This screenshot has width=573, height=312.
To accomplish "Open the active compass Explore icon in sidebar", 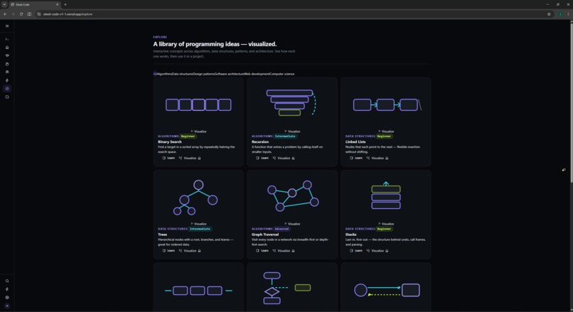I will click(7, 88).
